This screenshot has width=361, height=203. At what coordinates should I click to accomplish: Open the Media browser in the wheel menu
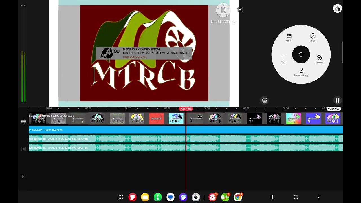[289, 37]
